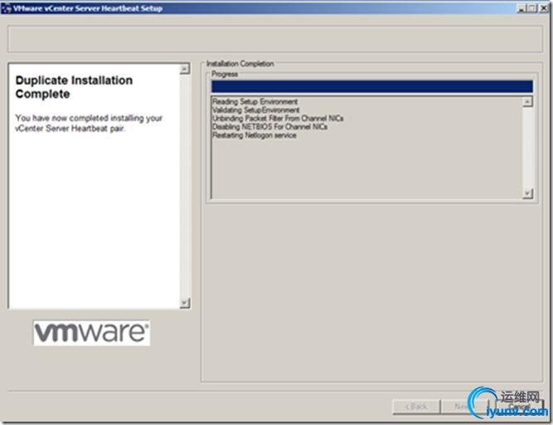Click the 'You have now completed installing' paragraph
The width and height of the screenshot is (553, 425).
tap(89, 123)
